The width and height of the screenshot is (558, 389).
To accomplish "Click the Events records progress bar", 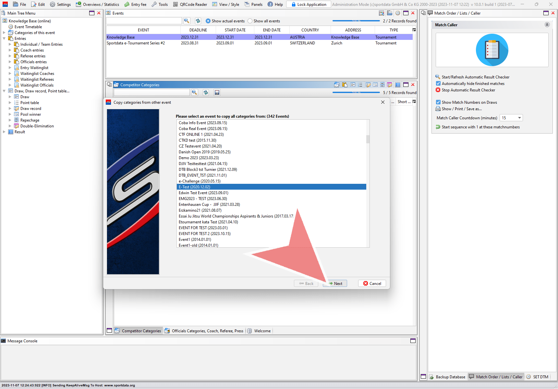I will pos(356,21).
